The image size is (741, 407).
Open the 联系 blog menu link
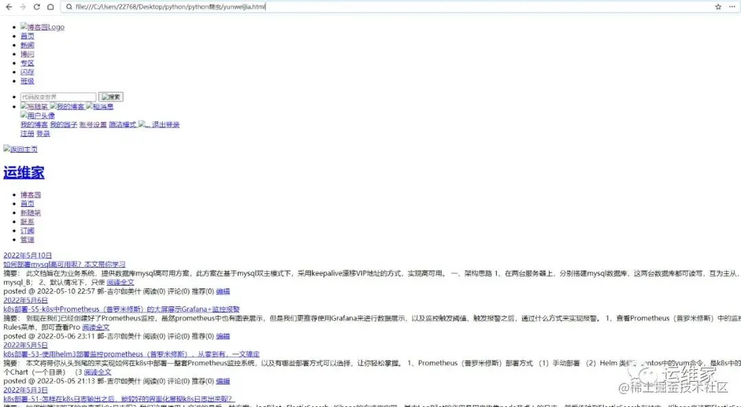click(27, 221)
